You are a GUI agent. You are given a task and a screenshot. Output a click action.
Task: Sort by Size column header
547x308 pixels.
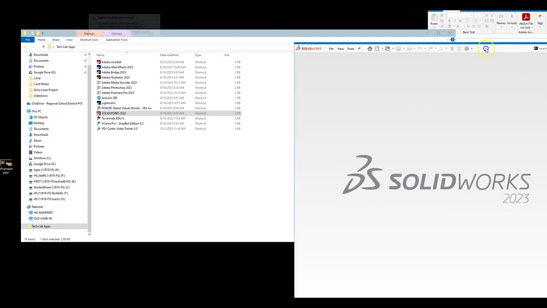pyautogui.click(x=226, y=55)
